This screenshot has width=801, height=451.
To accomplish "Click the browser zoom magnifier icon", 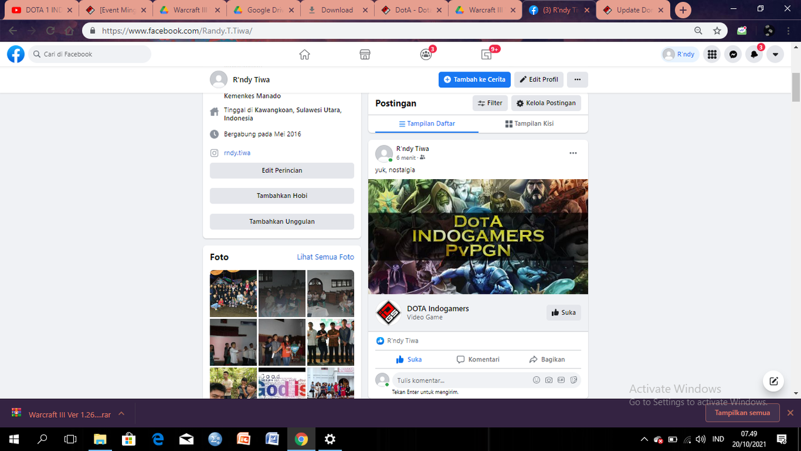I will (698, 31).
